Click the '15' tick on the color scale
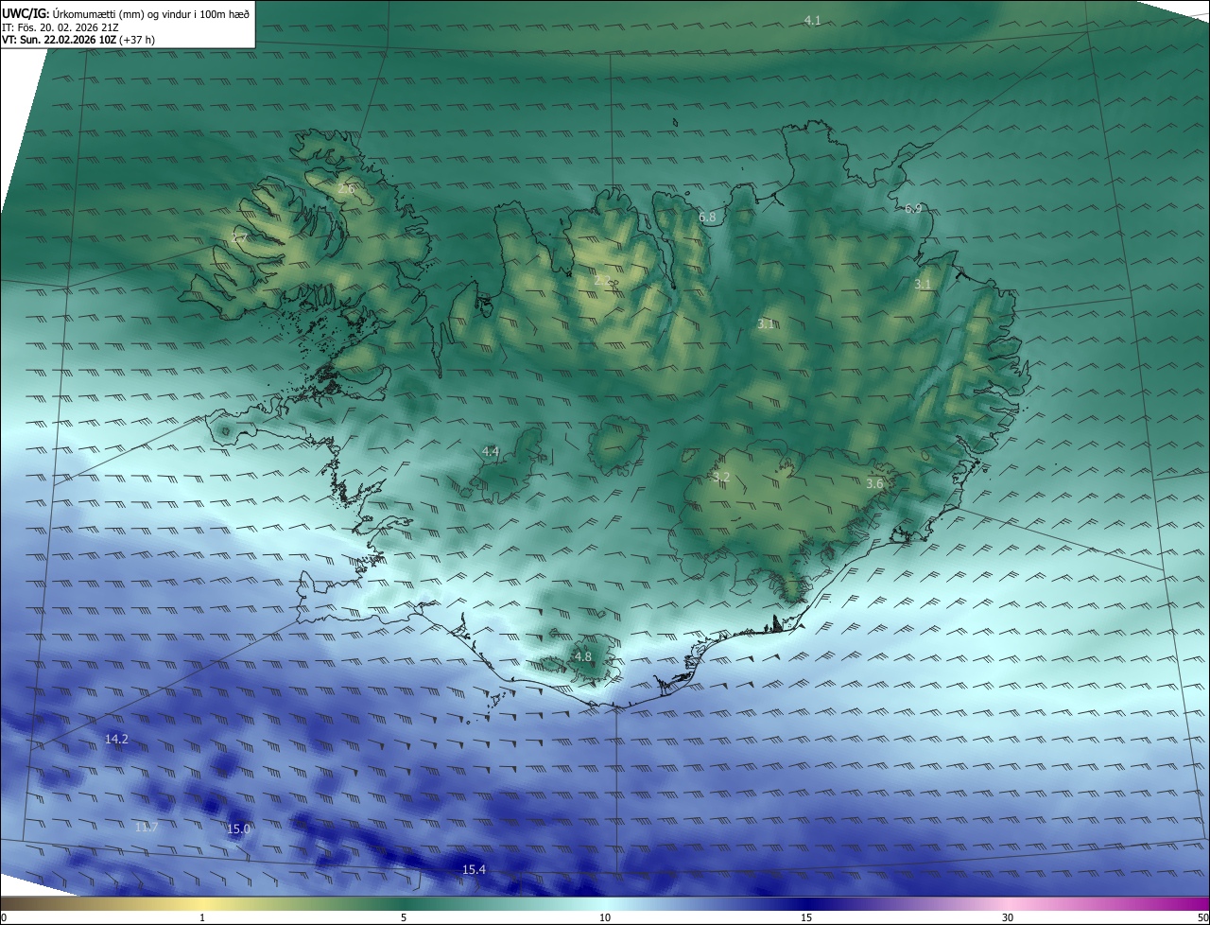Screen dimensions: 1210x925 pyautogui.click(x=806, y=917)
